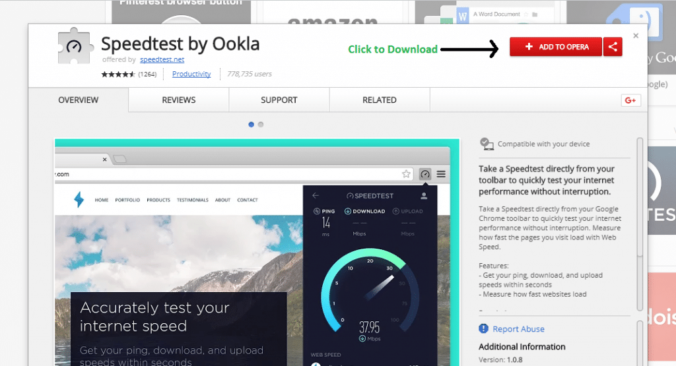This screenshot has height=366, width=676.
Task: Switch to the Overview tab
Action: click(x=79, y=100)
